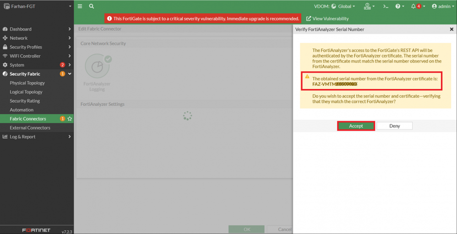
Task: Click the Security Fabric orange badge
Action: [62, 74]
